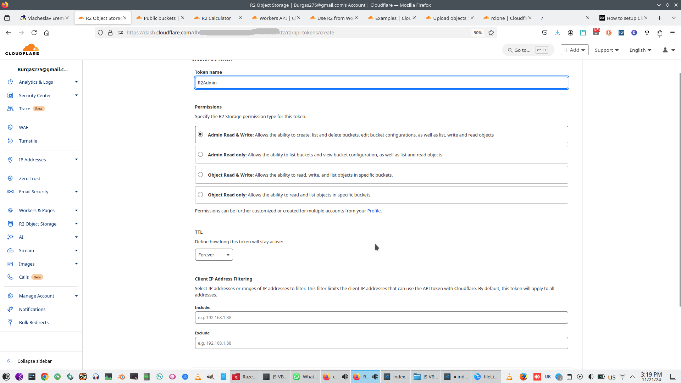Viewport: 681px width, 383px height.
Task: Open the TTL Forever dropdown
Action: pos(214,255)
